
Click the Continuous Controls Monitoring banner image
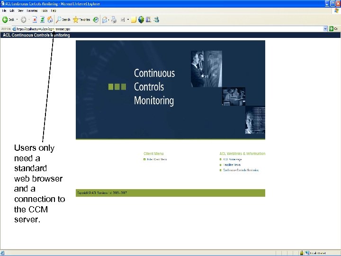point(170,90)
